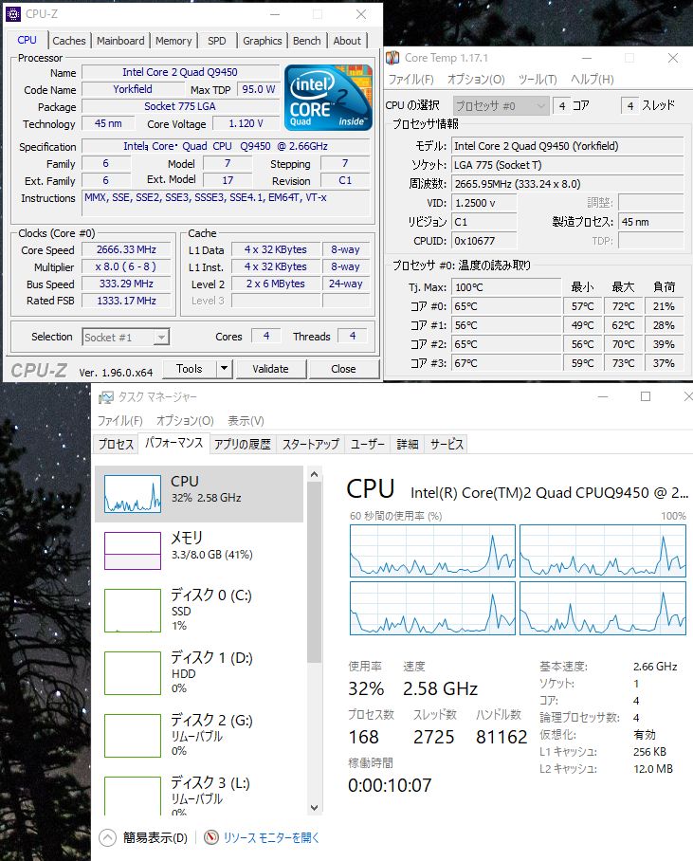Click the top-left CPU core usage graph
The width and height of the screenshot is (693, 861).
click(x=432, y=551)
